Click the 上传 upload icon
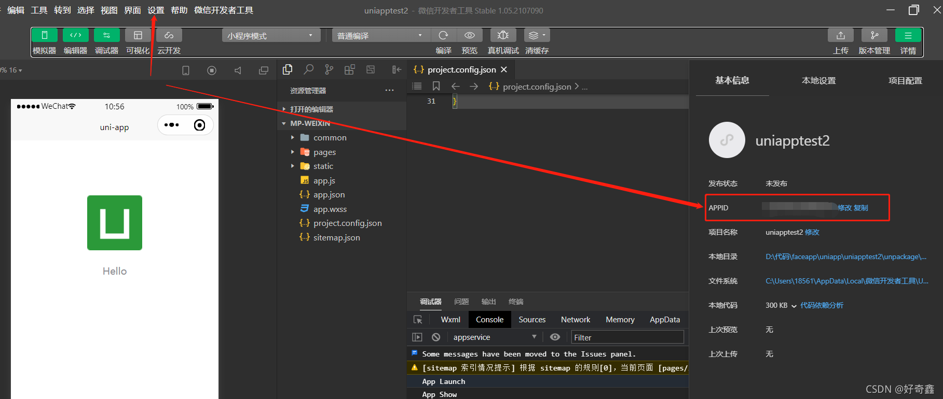The width and height of the screenshot is (943, 399). [841, 35]
